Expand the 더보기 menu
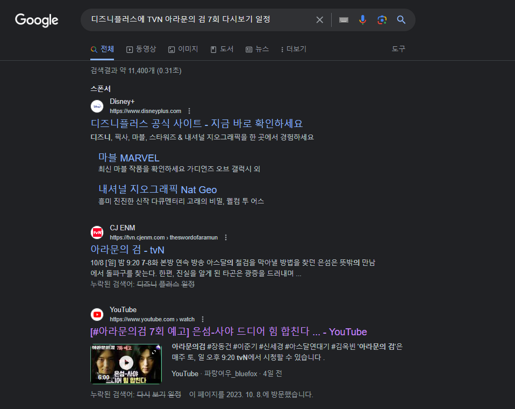 [x=294, y=50]
